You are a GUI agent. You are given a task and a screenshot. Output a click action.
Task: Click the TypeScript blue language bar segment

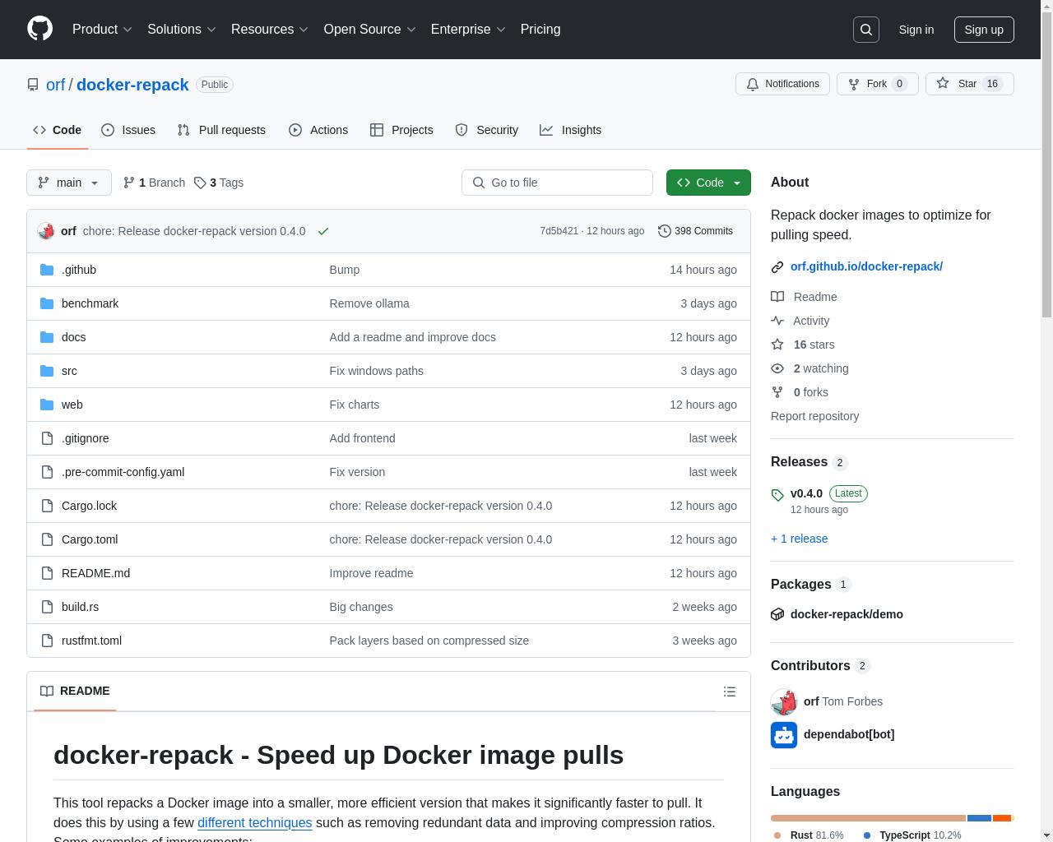[x=979, y=818]
